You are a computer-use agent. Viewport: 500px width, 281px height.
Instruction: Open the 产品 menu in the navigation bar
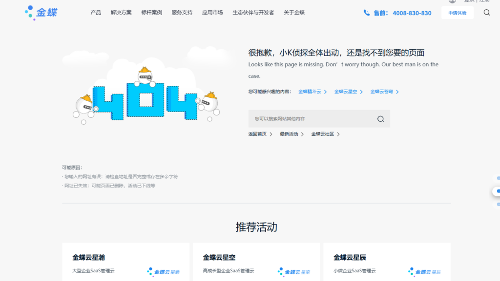coord(96,13)
